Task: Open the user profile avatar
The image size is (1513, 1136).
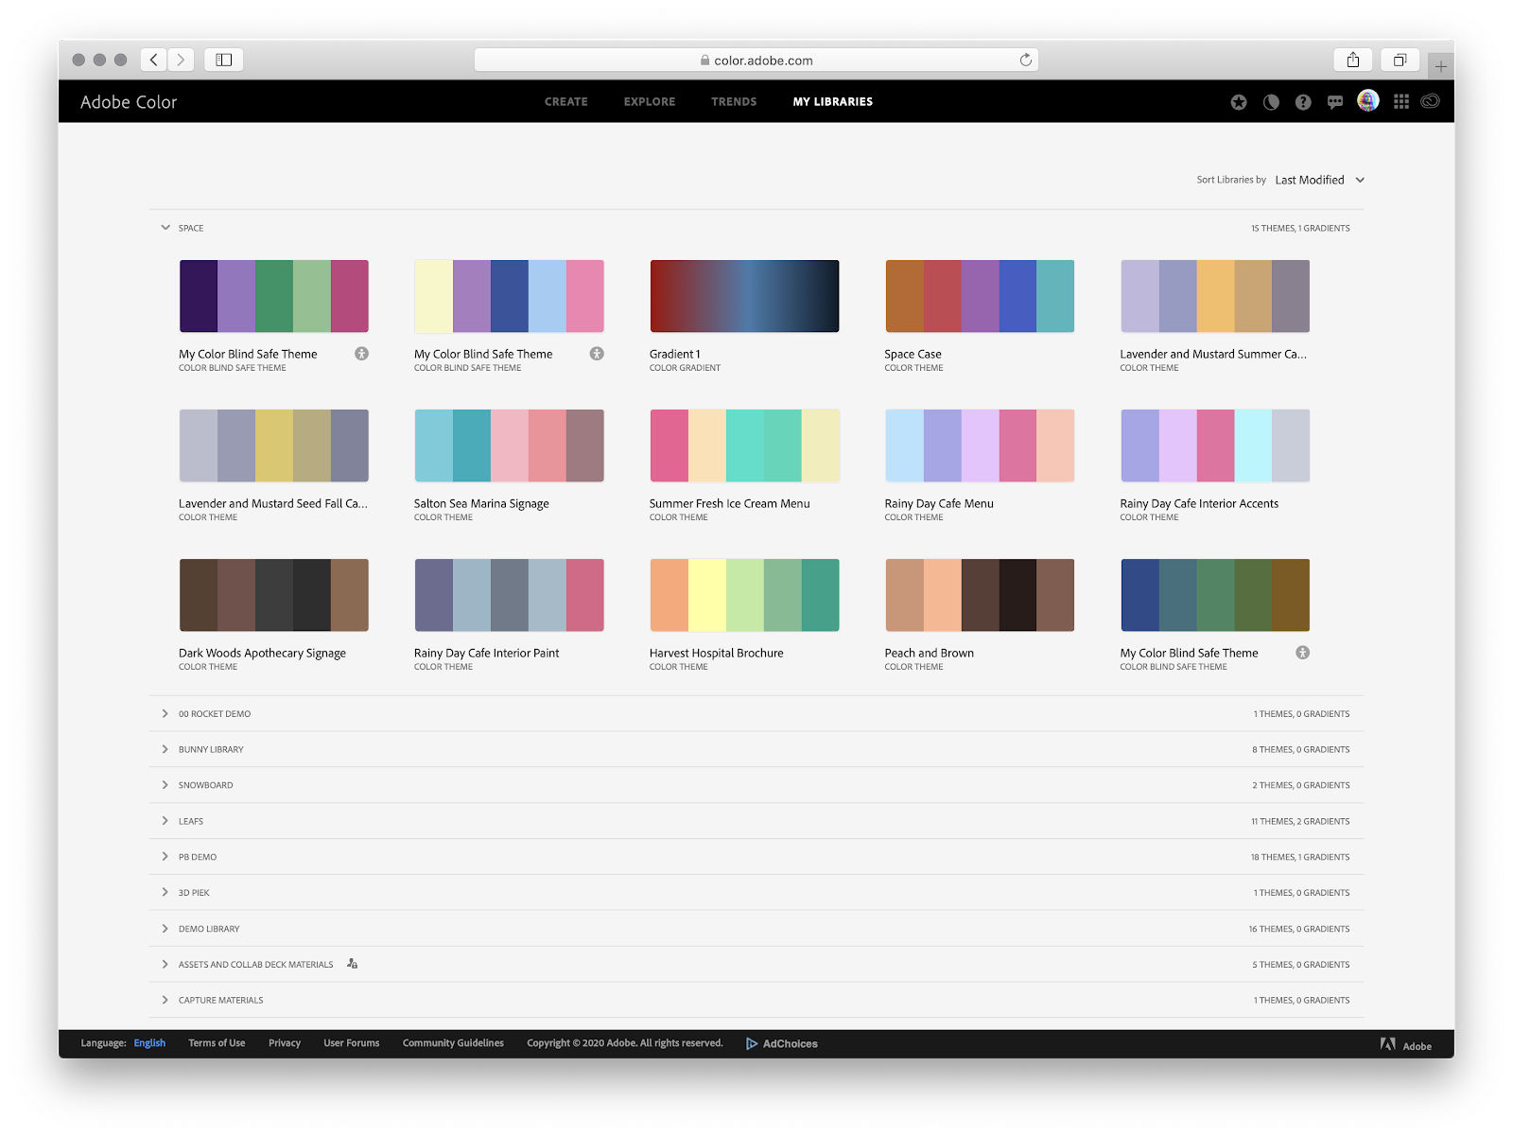Action: [x=1367, y=100]
